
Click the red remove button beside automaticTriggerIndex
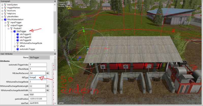click(53, 65)
